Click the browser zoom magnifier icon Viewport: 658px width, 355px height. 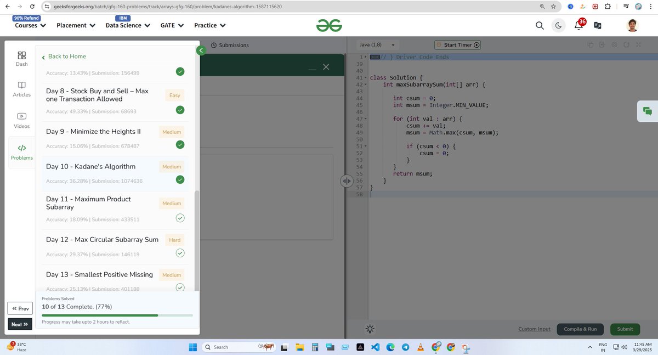(542, 6)
